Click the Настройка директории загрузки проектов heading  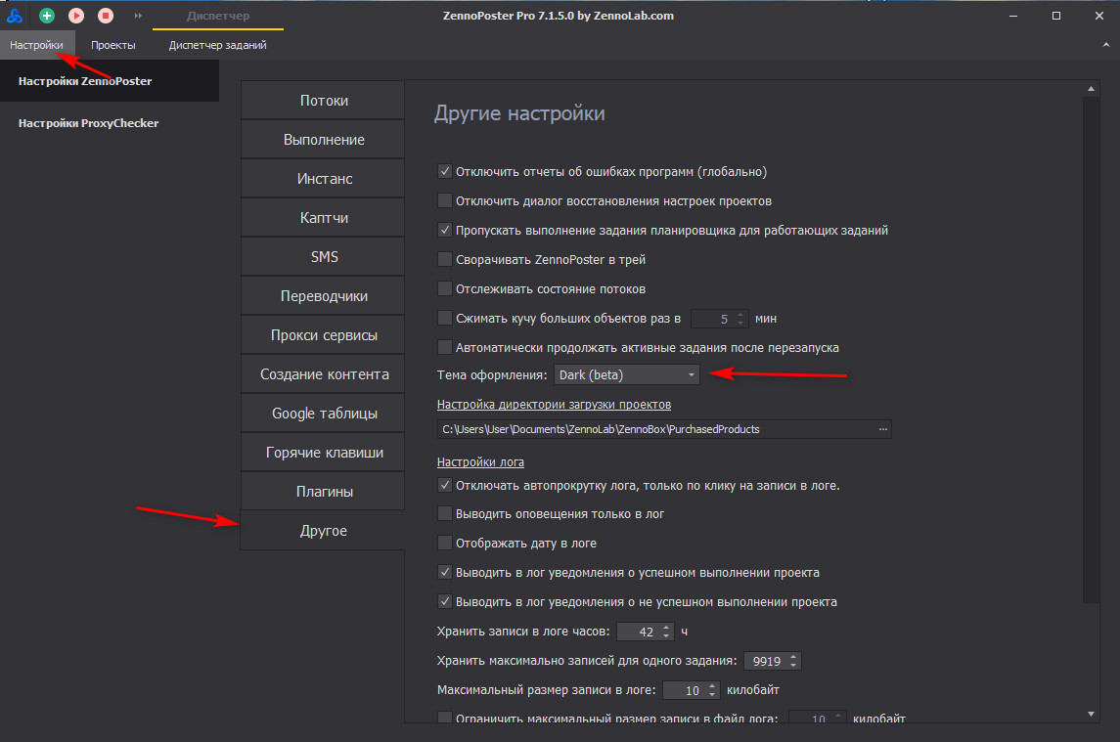click(555, 404)
